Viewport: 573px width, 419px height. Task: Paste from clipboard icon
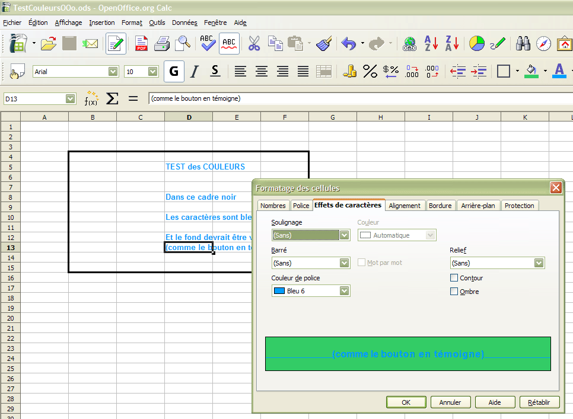pyautogui.click(x=295, y=44)
